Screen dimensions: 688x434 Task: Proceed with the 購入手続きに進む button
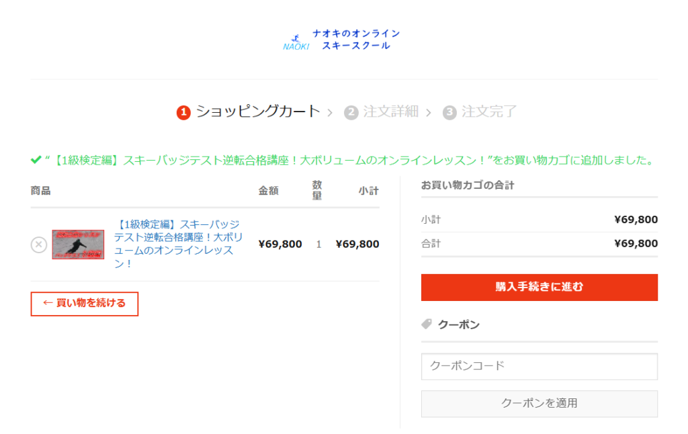(x=539, y=287)
